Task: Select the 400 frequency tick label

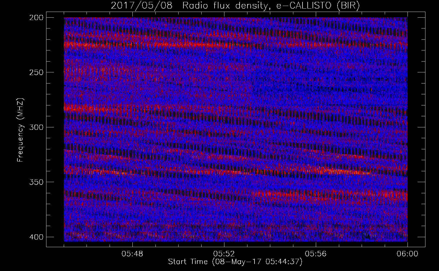Action: pos(36,237)
